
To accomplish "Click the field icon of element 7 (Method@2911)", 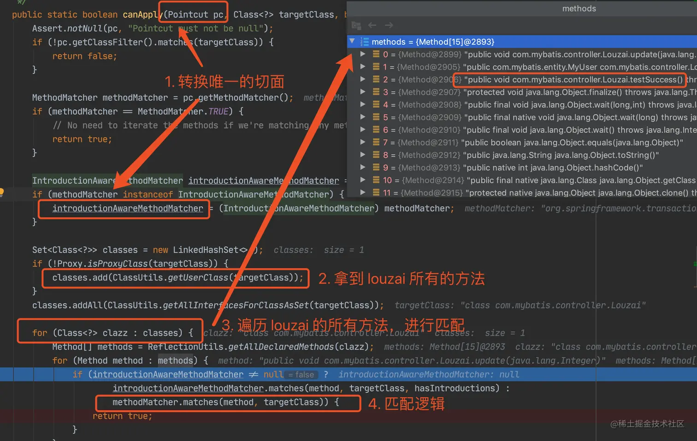I will click(x=376, y=142).
